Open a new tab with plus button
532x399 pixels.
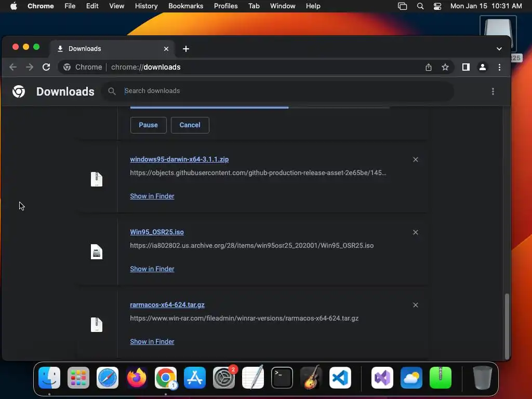[185, 49]
